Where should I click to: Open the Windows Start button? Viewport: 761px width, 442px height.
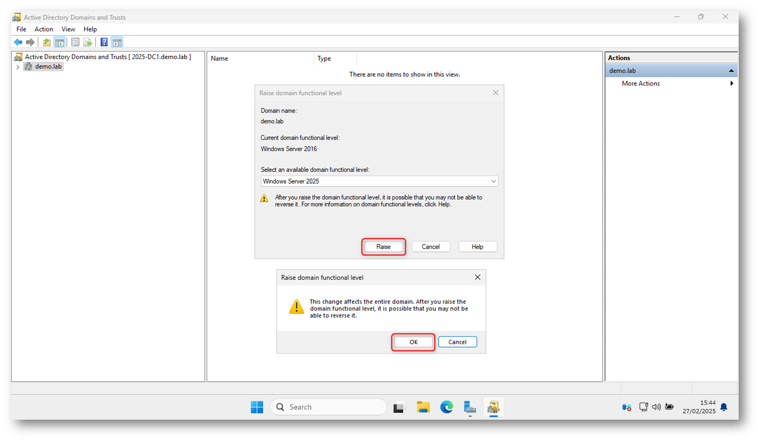pyautogui.click(x=257, y=407)
